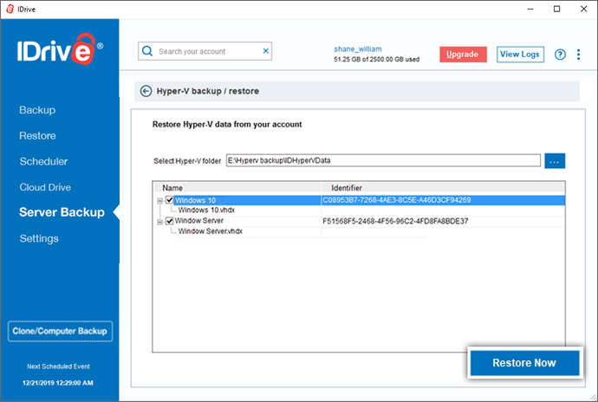Click the shane_william account name link
Viewport: 598px width, 402px height.
(x=358, y=49)
